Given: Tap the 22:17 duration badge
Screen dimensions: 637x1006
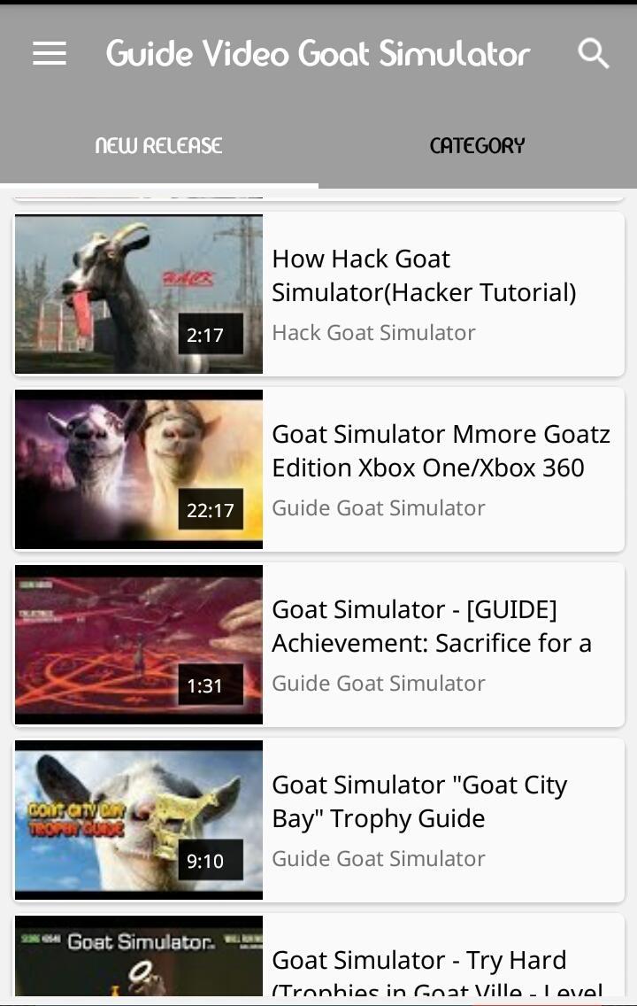Looking at the screenshot, I should click(211, 509).
